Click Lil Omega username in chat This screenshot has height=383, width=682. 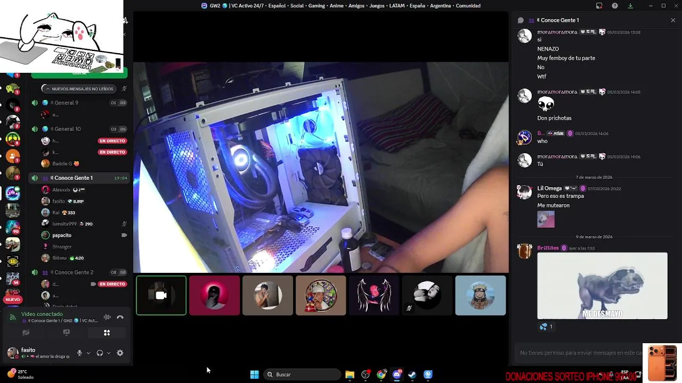coord(549,188)
